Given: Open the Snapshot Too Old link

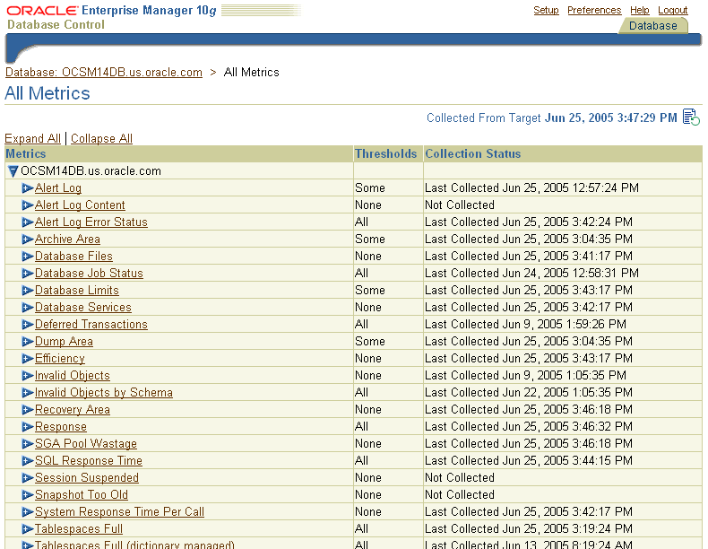Looking at the screenshot, I should tap(82, 495).
